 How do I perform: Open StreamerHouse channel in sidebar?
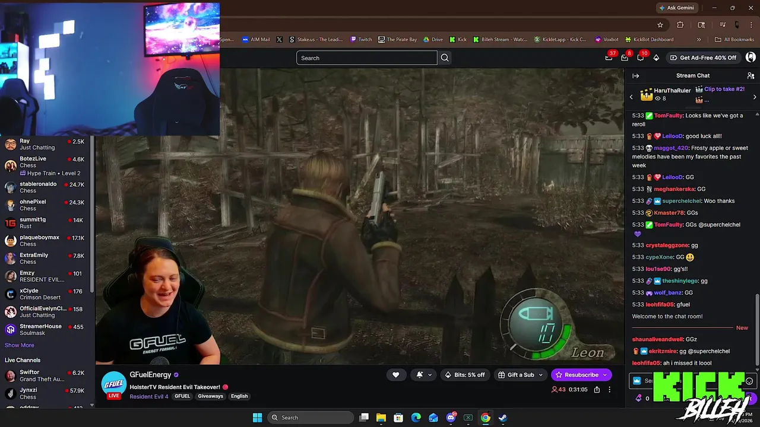[x=45, y=329]
